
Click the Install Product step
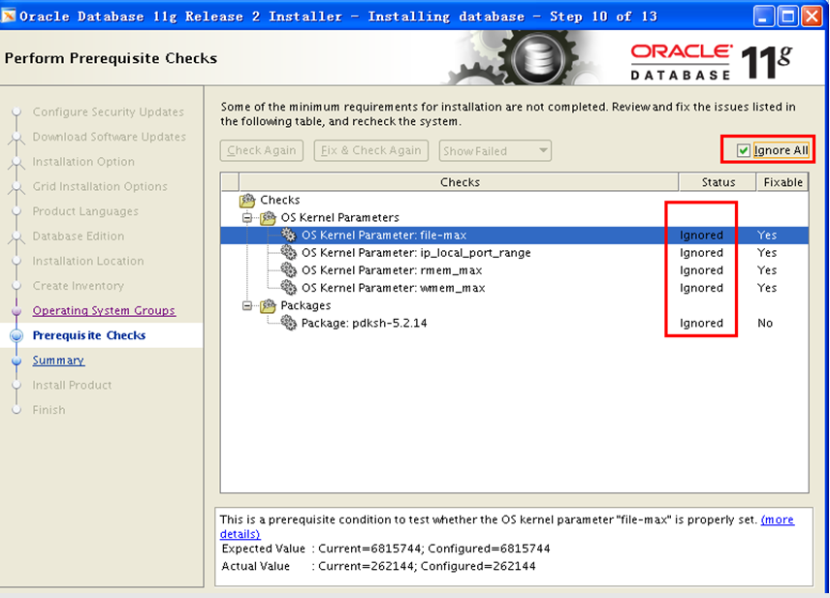[72, 386]
